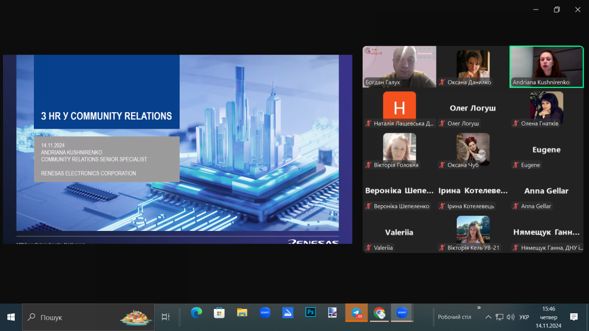The width and height of the screenshot is (589, 331).
Task: Open the notification center
Action: click(573, 317)
